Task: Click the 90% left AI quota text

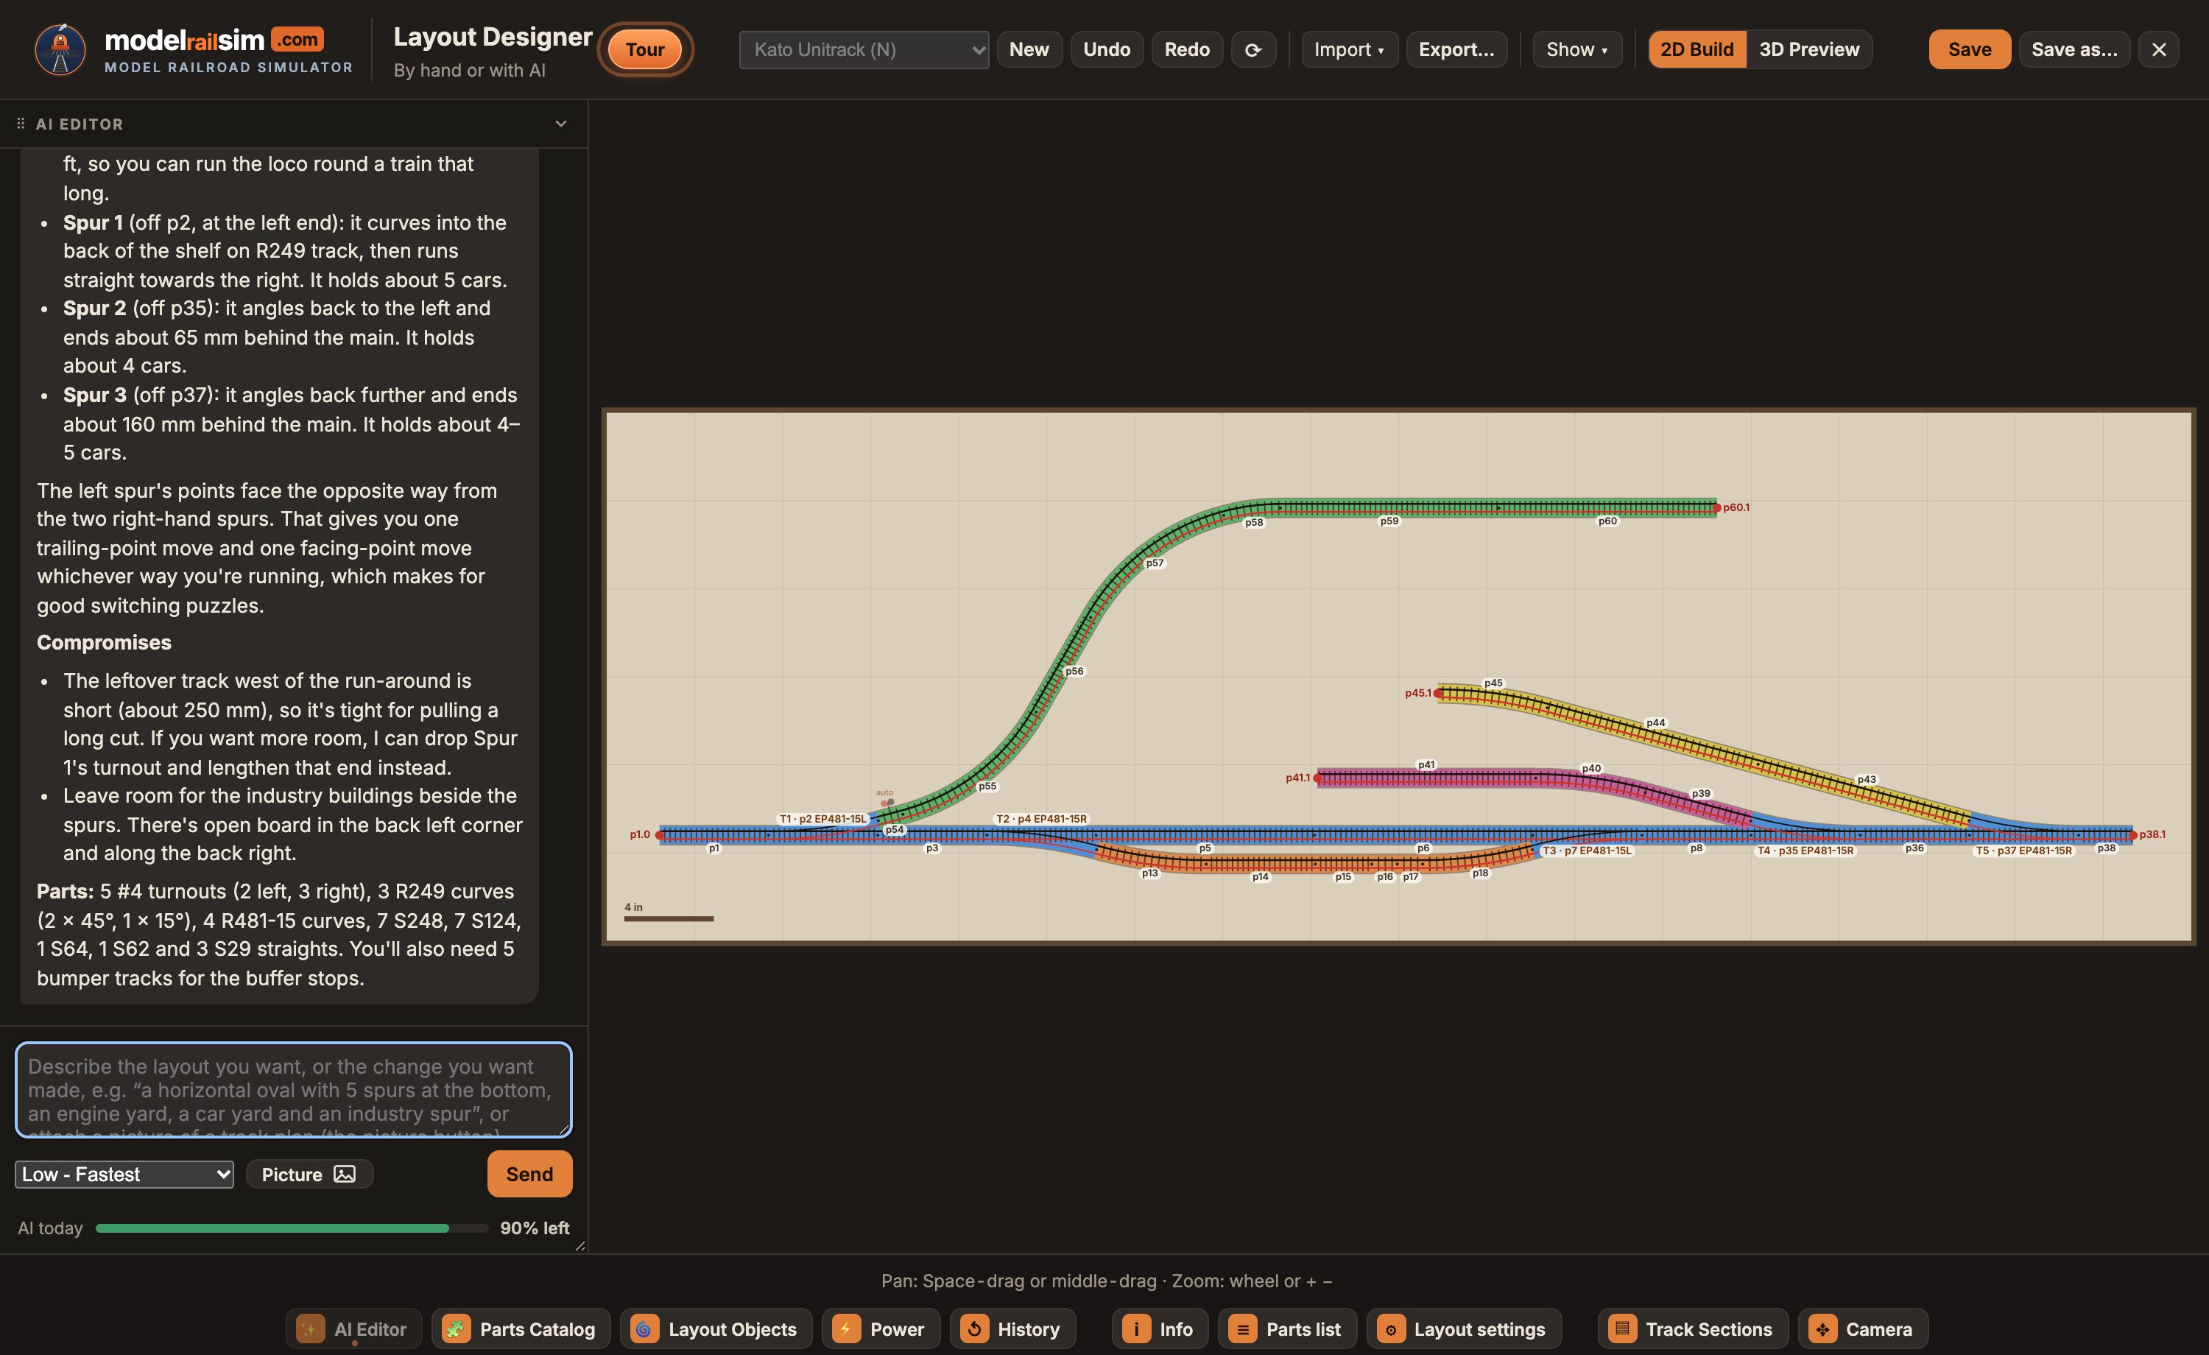Action: (535, 1228)
